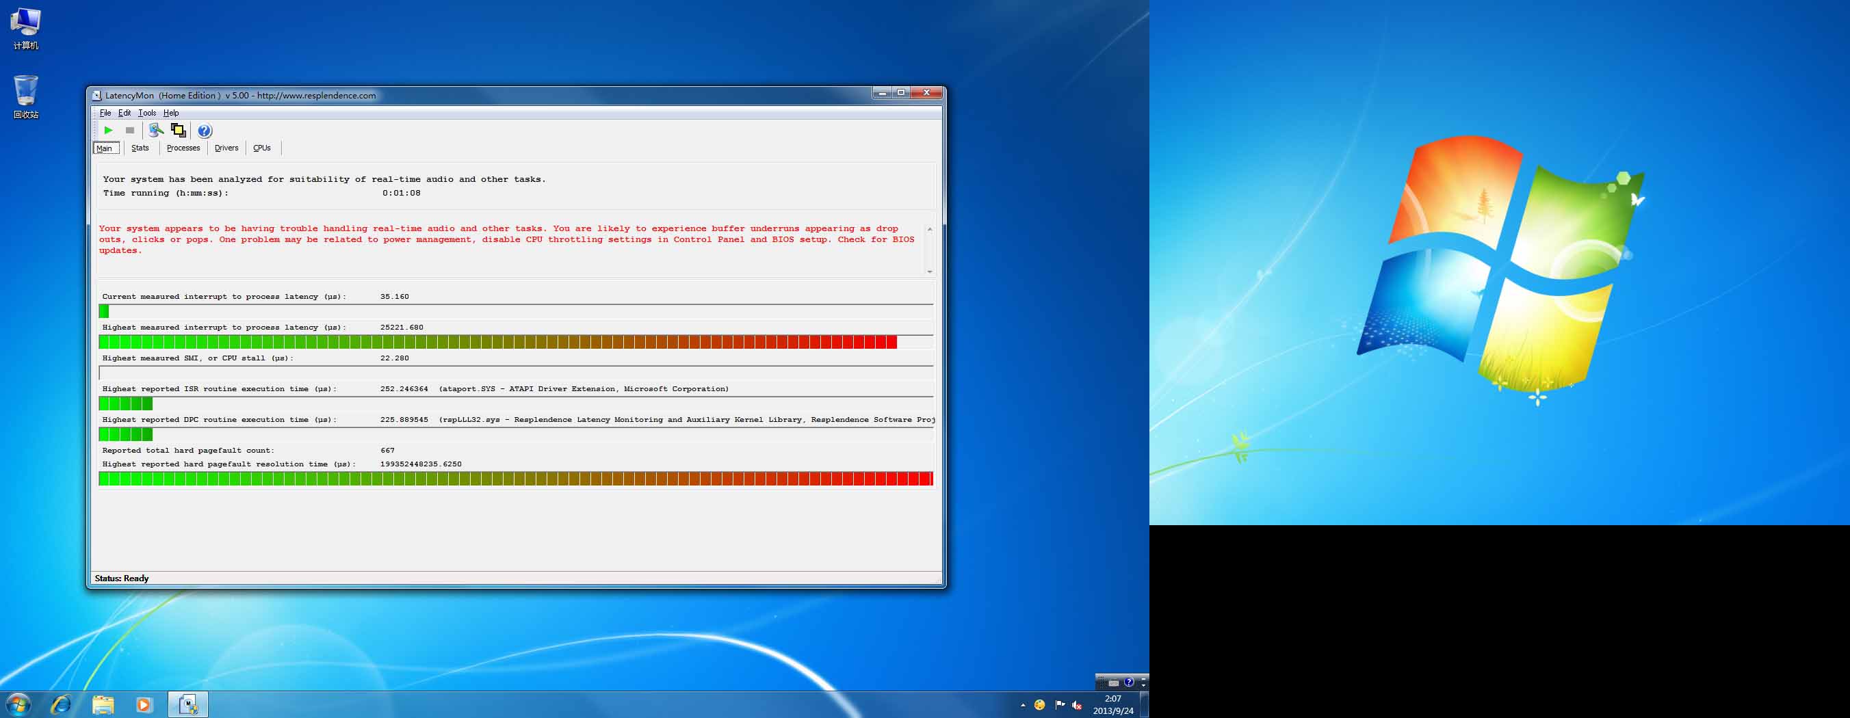The height and width of the screenshot is (718, 1850).
Task: Open the Edit menu
Action: (x=125, y=113)
